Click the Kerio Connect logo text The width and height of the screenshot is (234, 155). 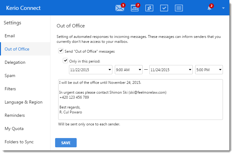tap(23, 8)
